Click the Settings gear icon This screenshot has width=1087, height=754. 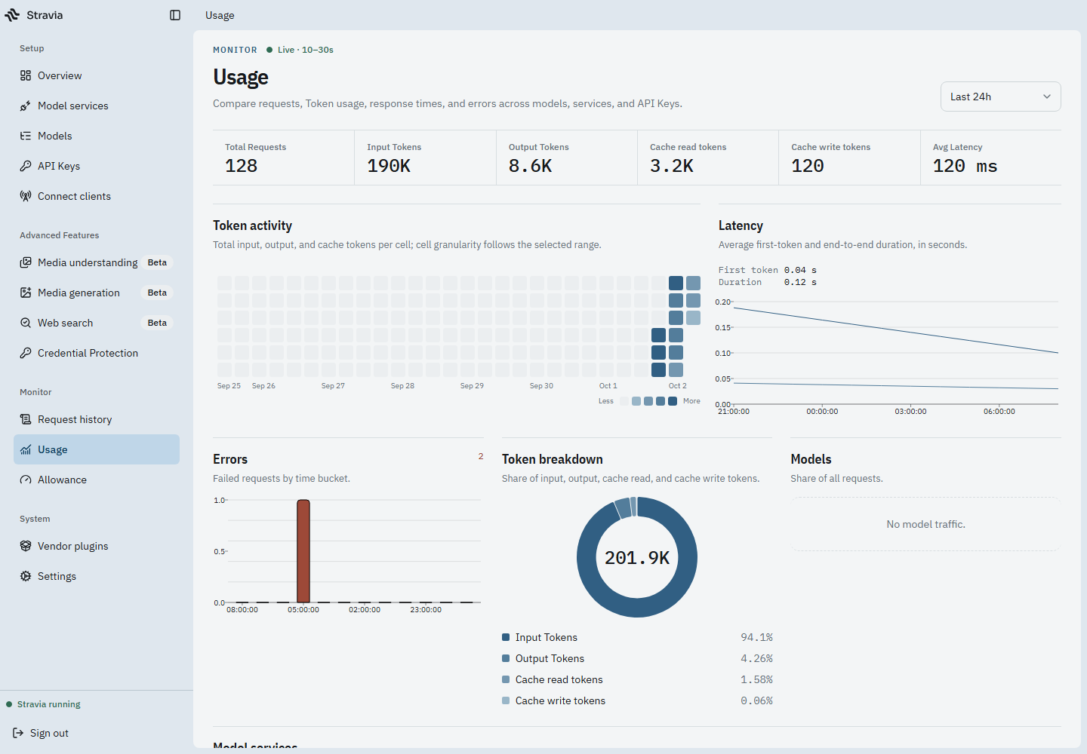click(x=26, y=576)
